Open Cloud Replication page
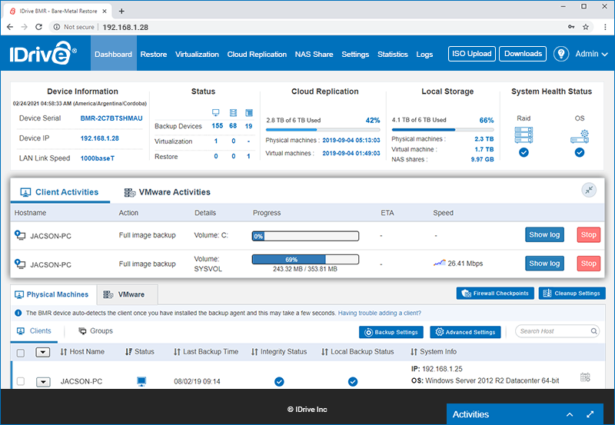This screenshot has width=615, height=425. [257, 54]
